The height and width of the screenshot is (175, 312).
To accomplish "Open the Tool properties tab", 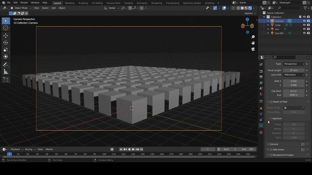I will click(261, 64).
